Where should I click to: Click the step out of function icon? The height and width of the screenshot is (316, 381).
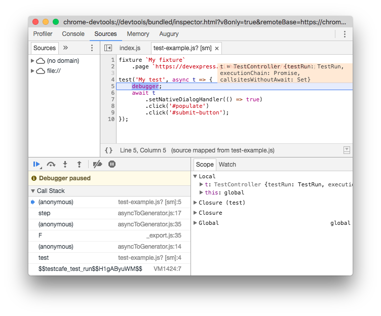(79, 164)
